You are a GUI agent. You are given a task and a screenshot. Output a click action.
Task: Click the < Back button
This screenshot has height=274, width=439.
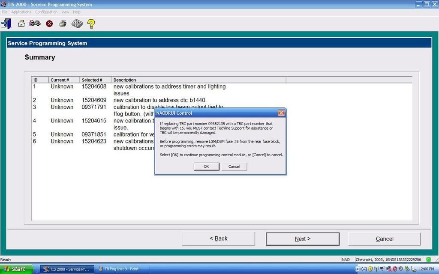point(218,238)
